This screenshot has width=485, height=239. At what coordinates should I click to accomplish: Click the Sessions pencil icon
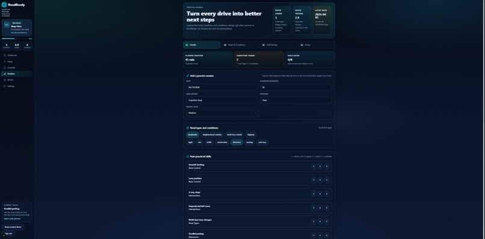(x=5, y=74)
